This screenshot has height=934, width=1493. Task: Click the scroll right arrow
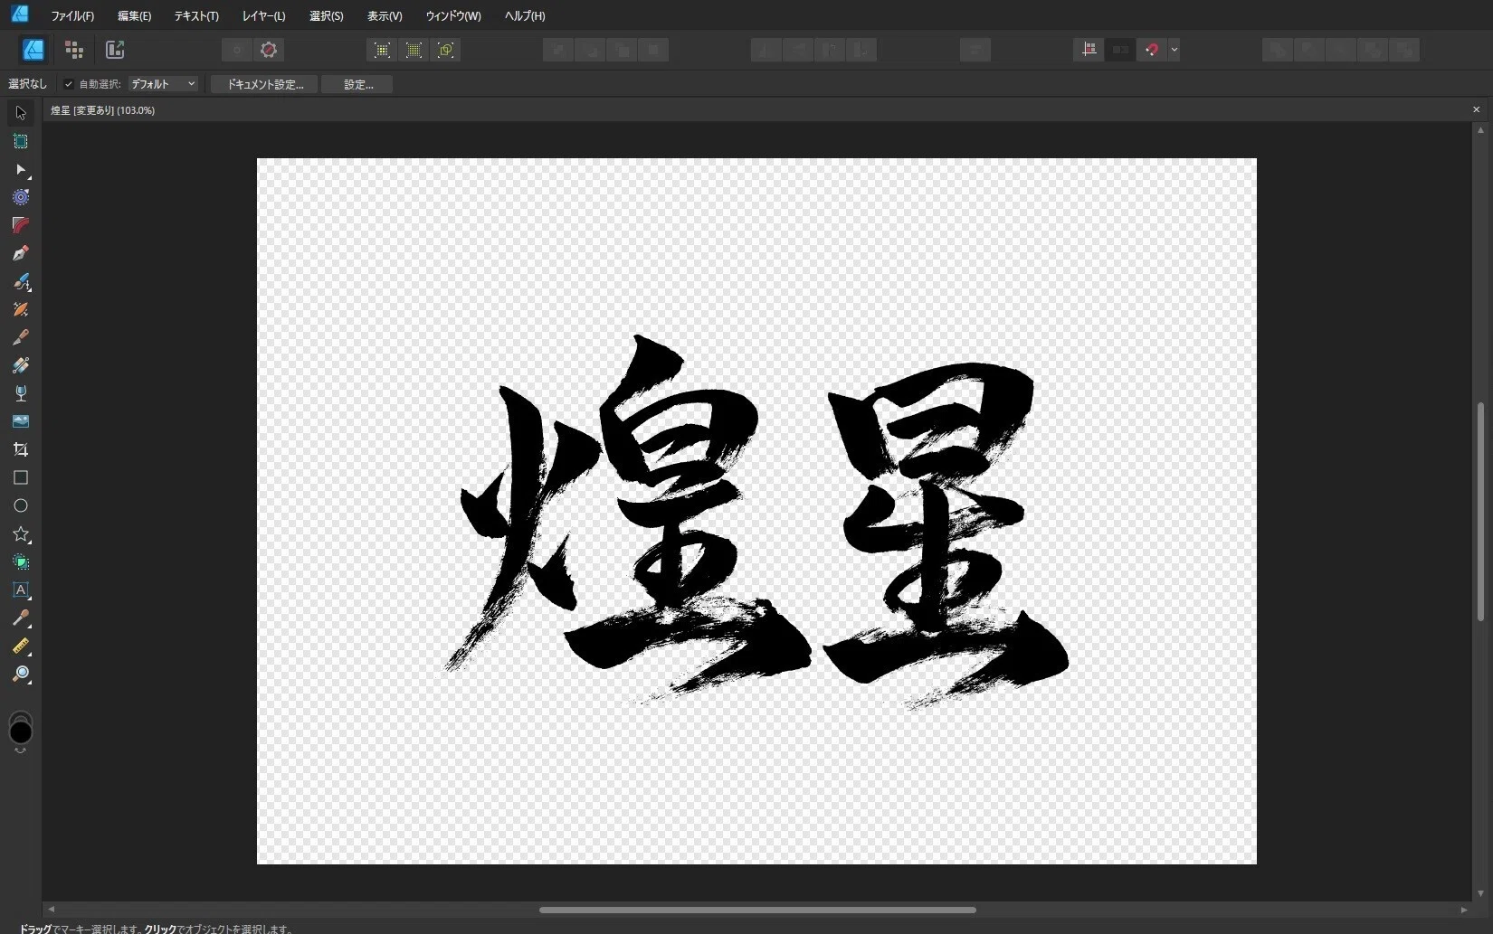(1464, 910)
